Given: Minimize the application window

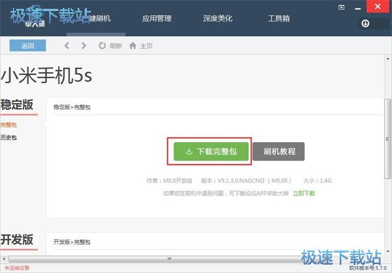Looking at the screenshot, I should (x=358, y=9).
